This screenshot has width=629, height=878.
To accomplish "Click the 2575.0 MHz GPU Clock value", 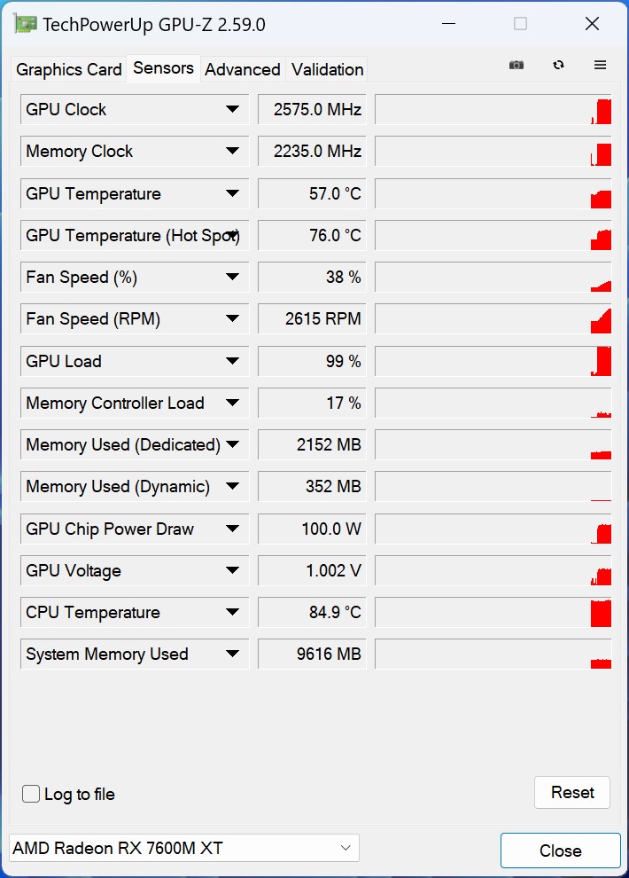I will (x=312, y=109).
